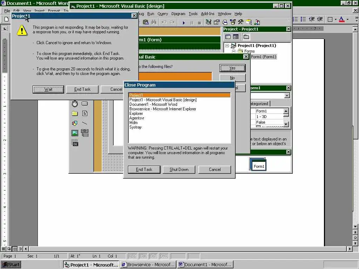Select the Image control in the toolbox
The image size is (359, 269).
click(75, 133)
